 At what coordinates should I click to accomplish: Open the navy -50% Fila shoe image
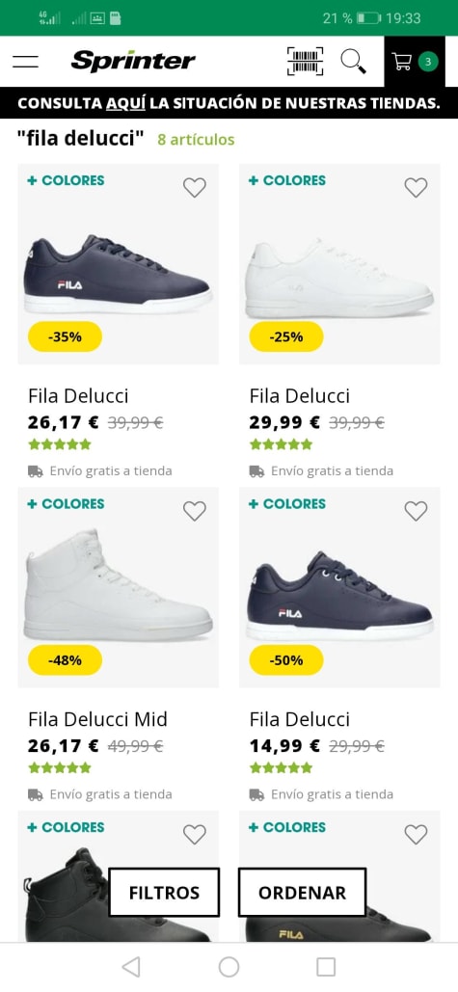click(339, 587)
